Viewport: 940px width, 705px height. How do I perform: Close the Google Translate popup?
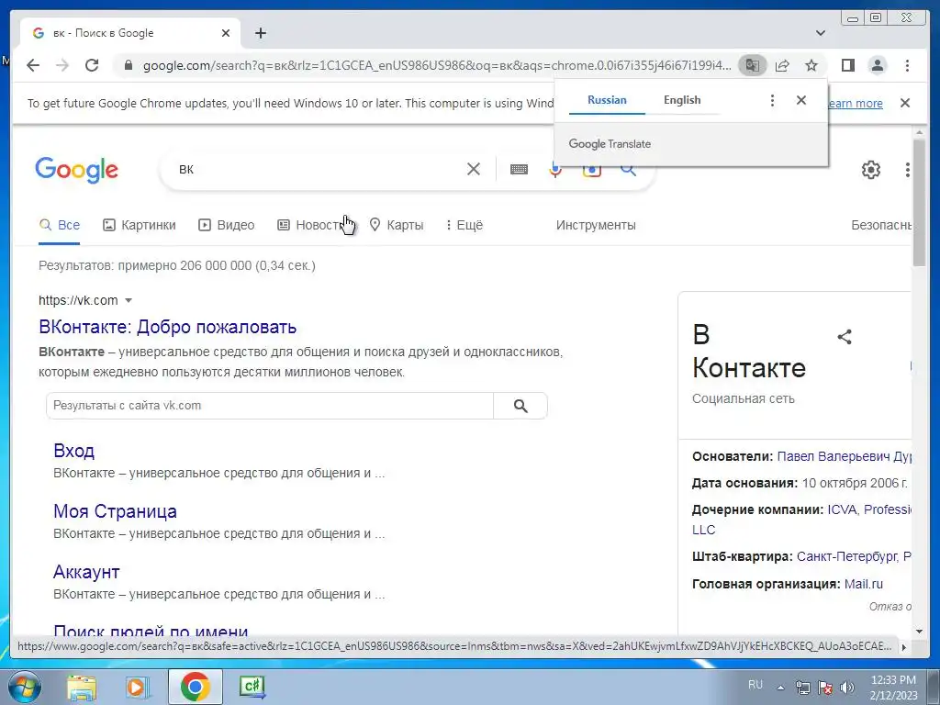(800, 100)
